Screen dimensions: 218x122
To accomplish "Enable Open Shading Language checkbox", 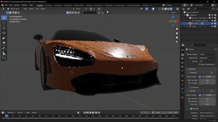I will tap(200, 64).
